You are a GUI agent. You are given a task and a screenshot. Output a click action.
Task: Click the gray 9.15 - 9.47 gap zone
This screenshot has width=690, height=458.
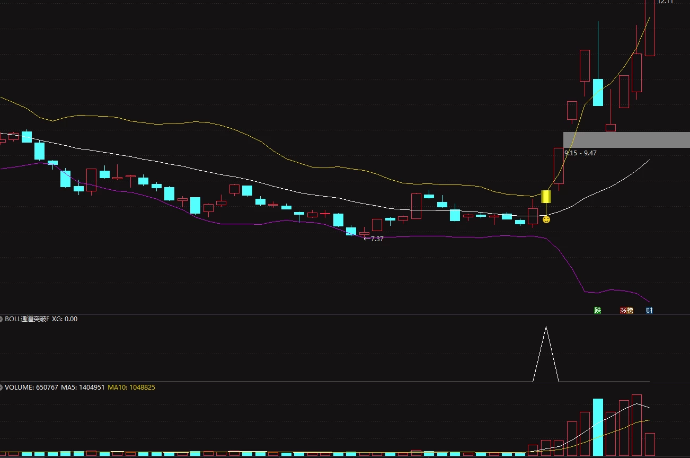pos(626,140)
